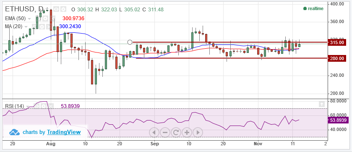This screenshot has width=352, height=152.
Task: Click open price 306.32
Action: 85,9
